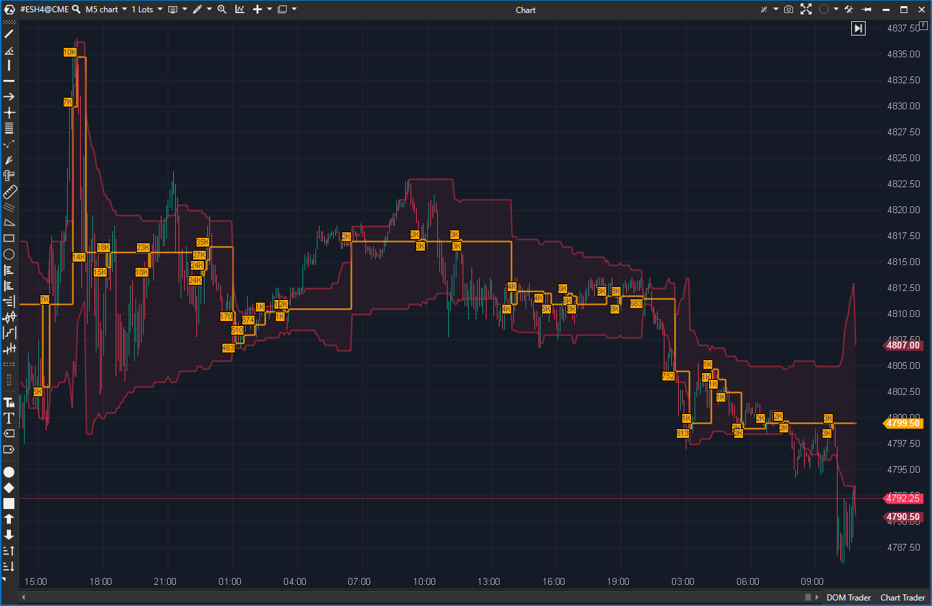This screenshot has width=932, height=606.
Task: Click the scroll-to-latest-bar button
Action: 859,28
